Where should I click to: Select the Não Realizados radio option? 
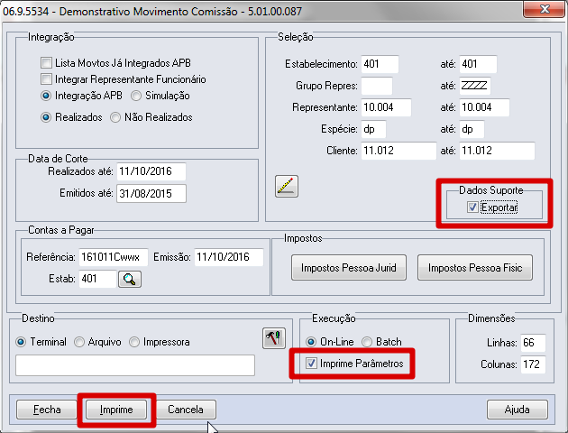pyautogui.click(x=115, y=117)
